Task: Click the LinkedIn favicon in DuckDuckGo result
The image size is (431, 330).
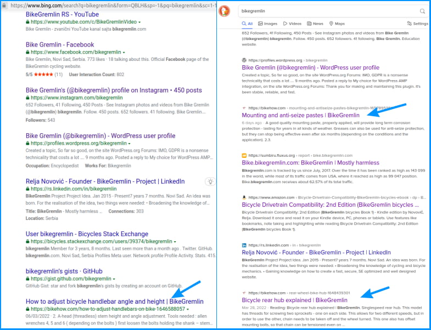Action: pyautogui.click(x=244, y=245)
